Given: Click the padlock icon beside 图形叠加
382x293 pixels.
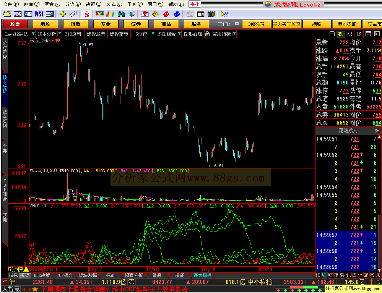Looking at the screenshot, I should (x=207, y=34).
